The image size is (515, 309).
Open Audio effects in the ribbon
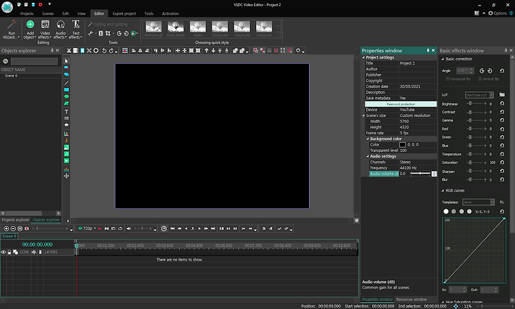[x=60, y=25]
